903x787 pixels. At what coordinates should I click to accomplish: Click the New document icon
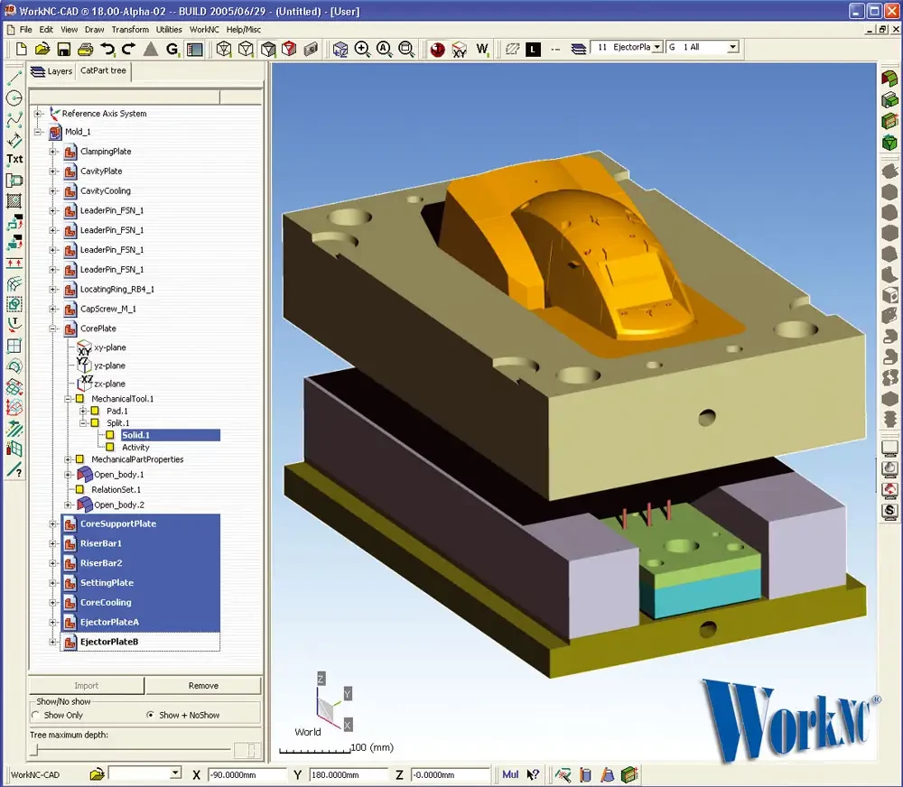(22, 49)
